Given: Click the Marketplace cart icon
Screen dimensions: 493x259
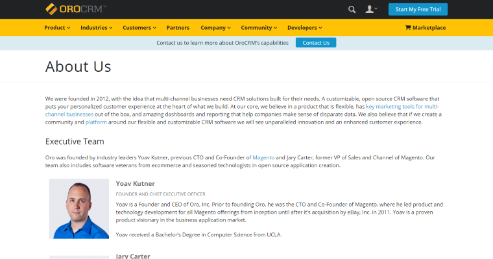Looking at the screenshot, I should [x=408, y=27].
